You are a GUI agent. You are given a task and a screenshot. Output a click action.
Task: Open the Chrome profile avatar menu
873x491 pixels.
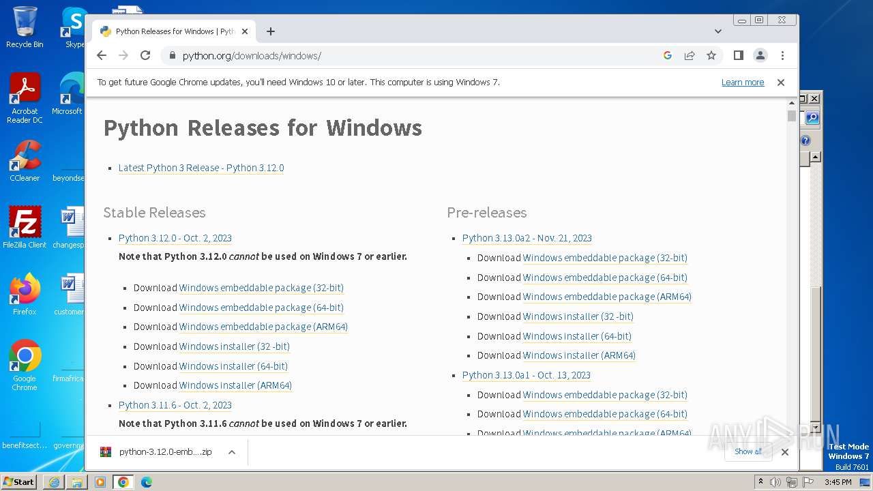click(760, 55)
